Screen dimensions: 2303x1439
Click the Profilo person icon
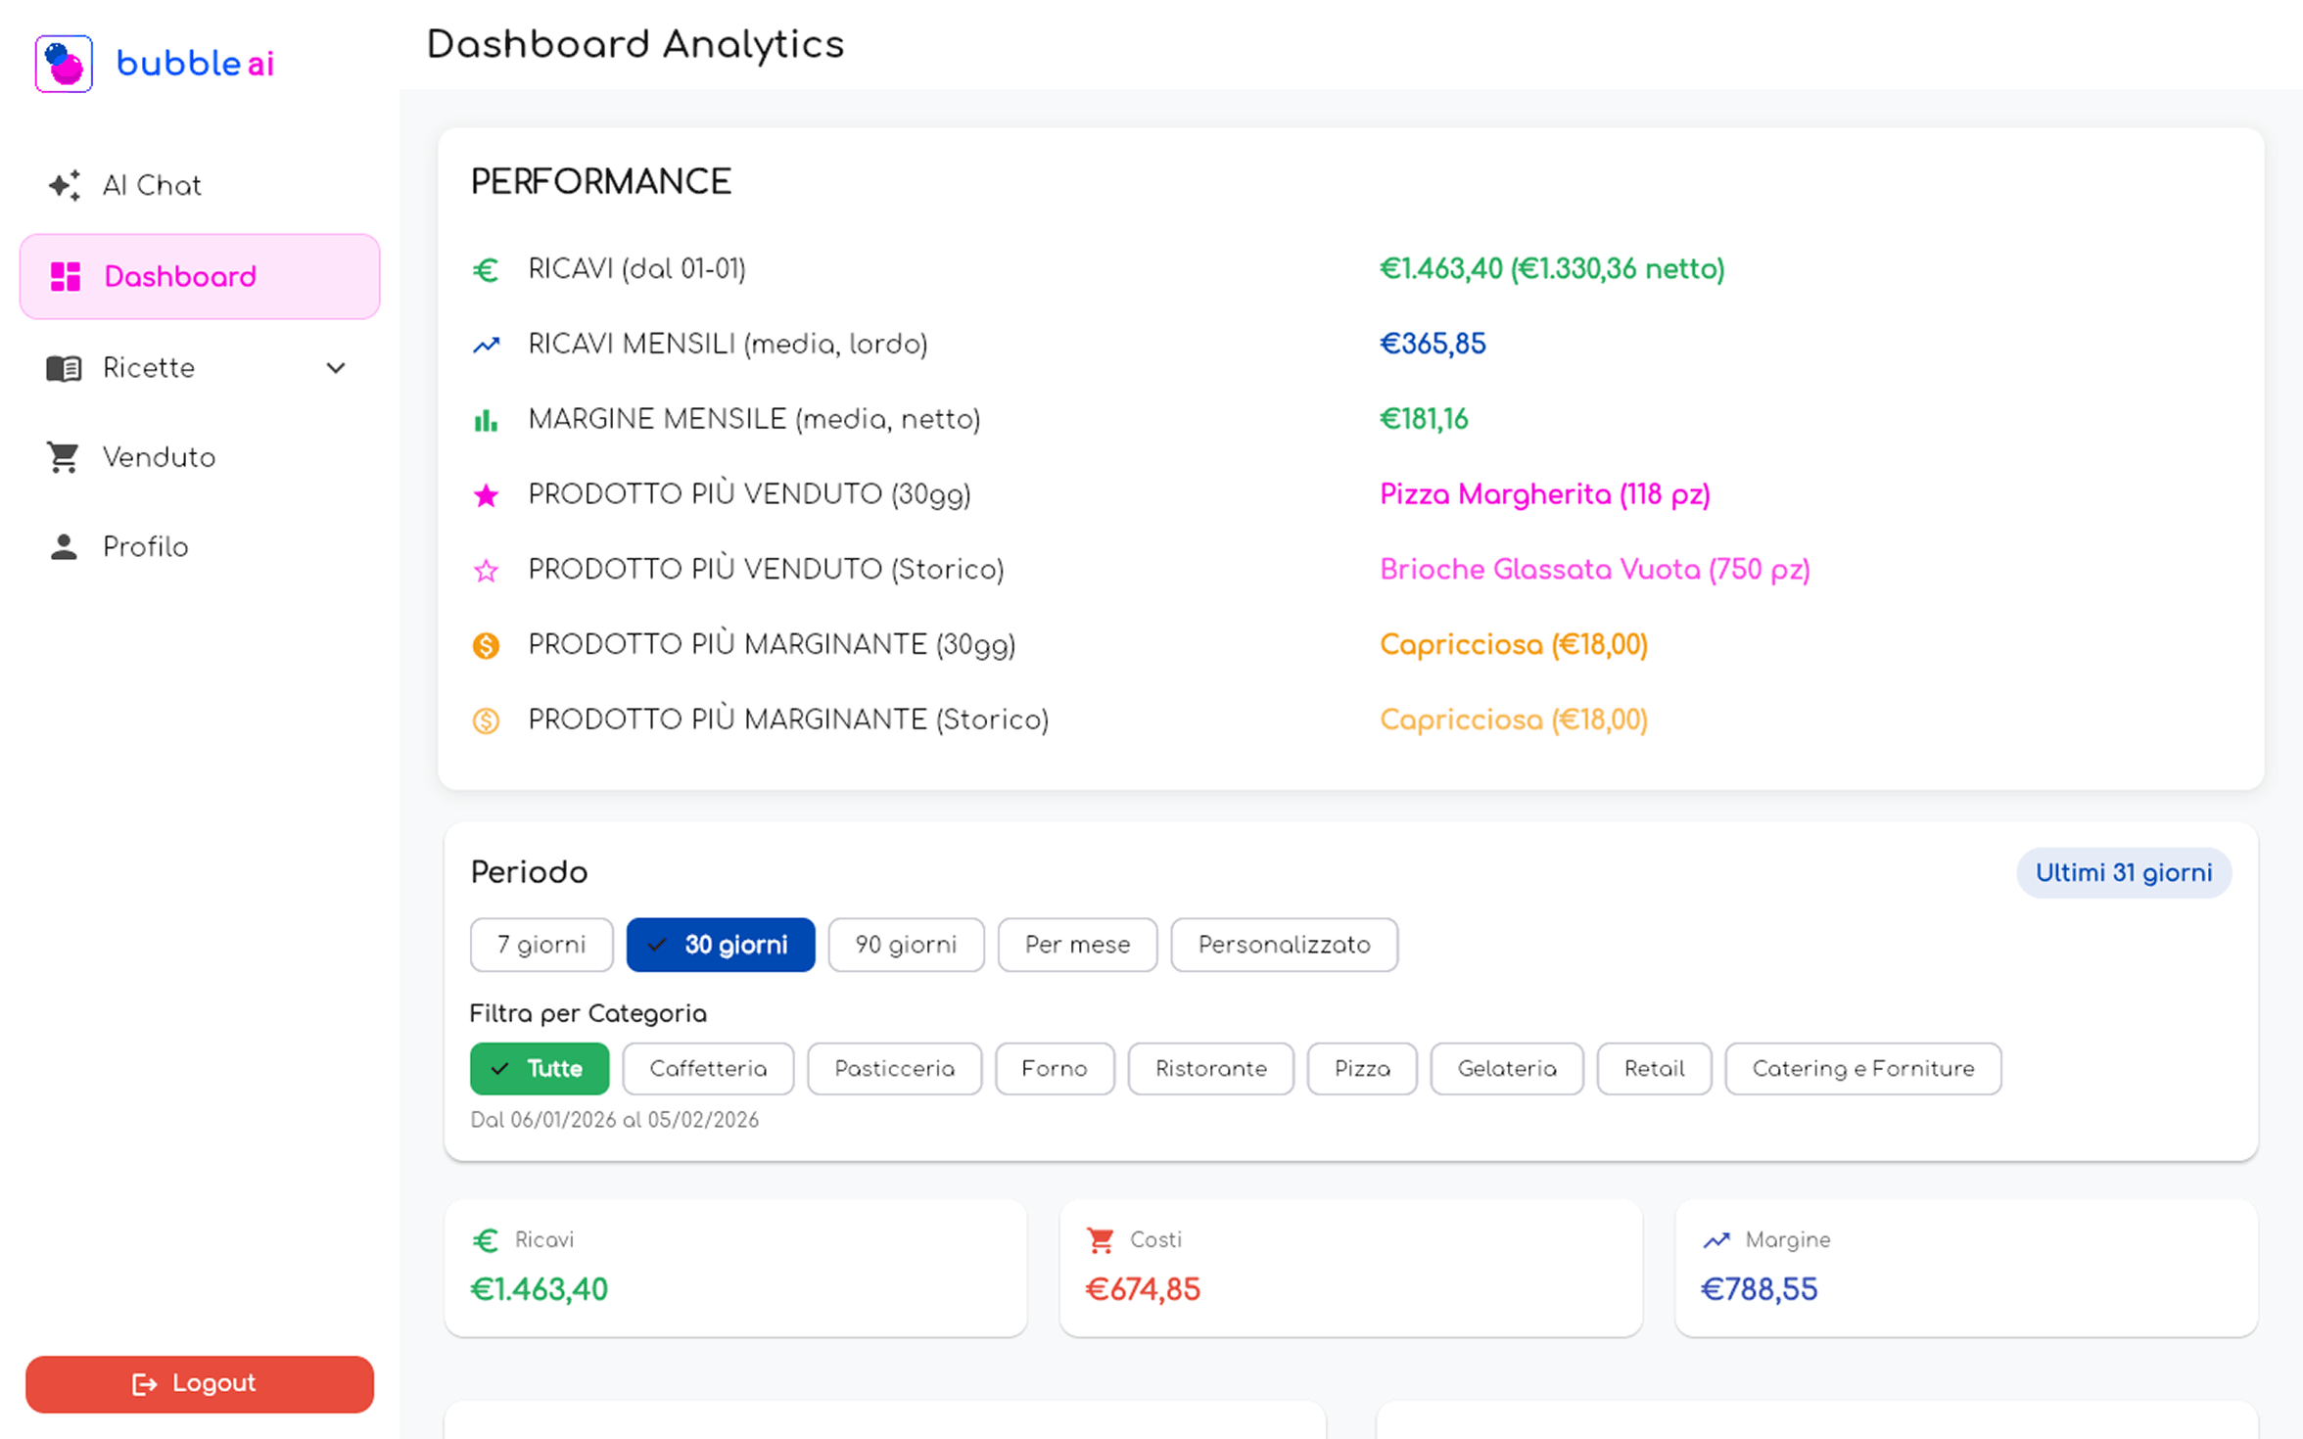click(64, 547)
